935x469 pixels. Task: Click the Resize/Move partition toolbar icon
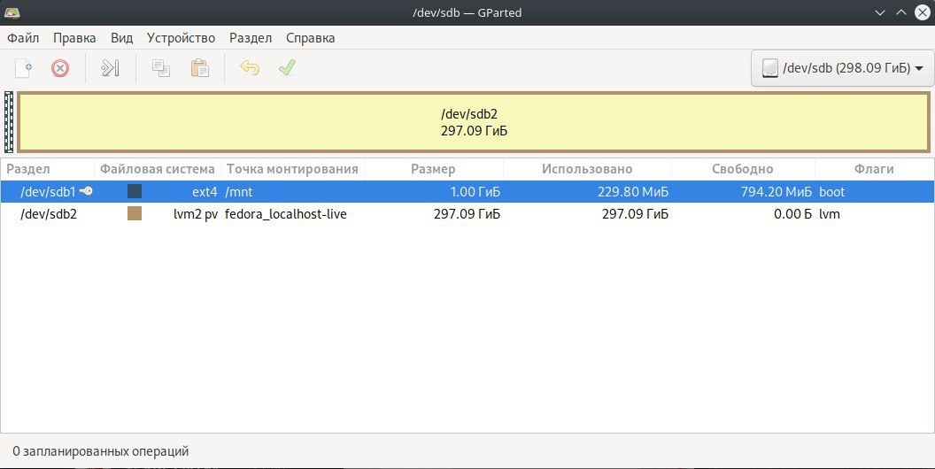[x=111, y=68]
